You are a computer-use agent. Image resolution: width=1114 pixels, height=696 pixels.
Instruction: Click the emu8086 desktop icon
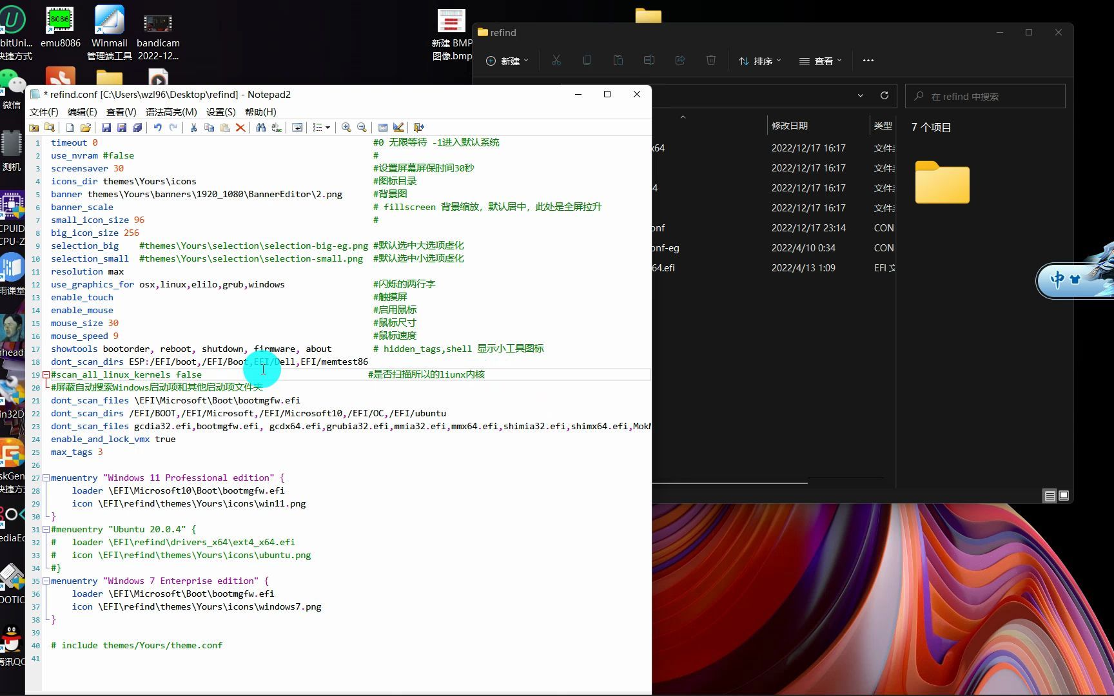[x=60, y=27]
